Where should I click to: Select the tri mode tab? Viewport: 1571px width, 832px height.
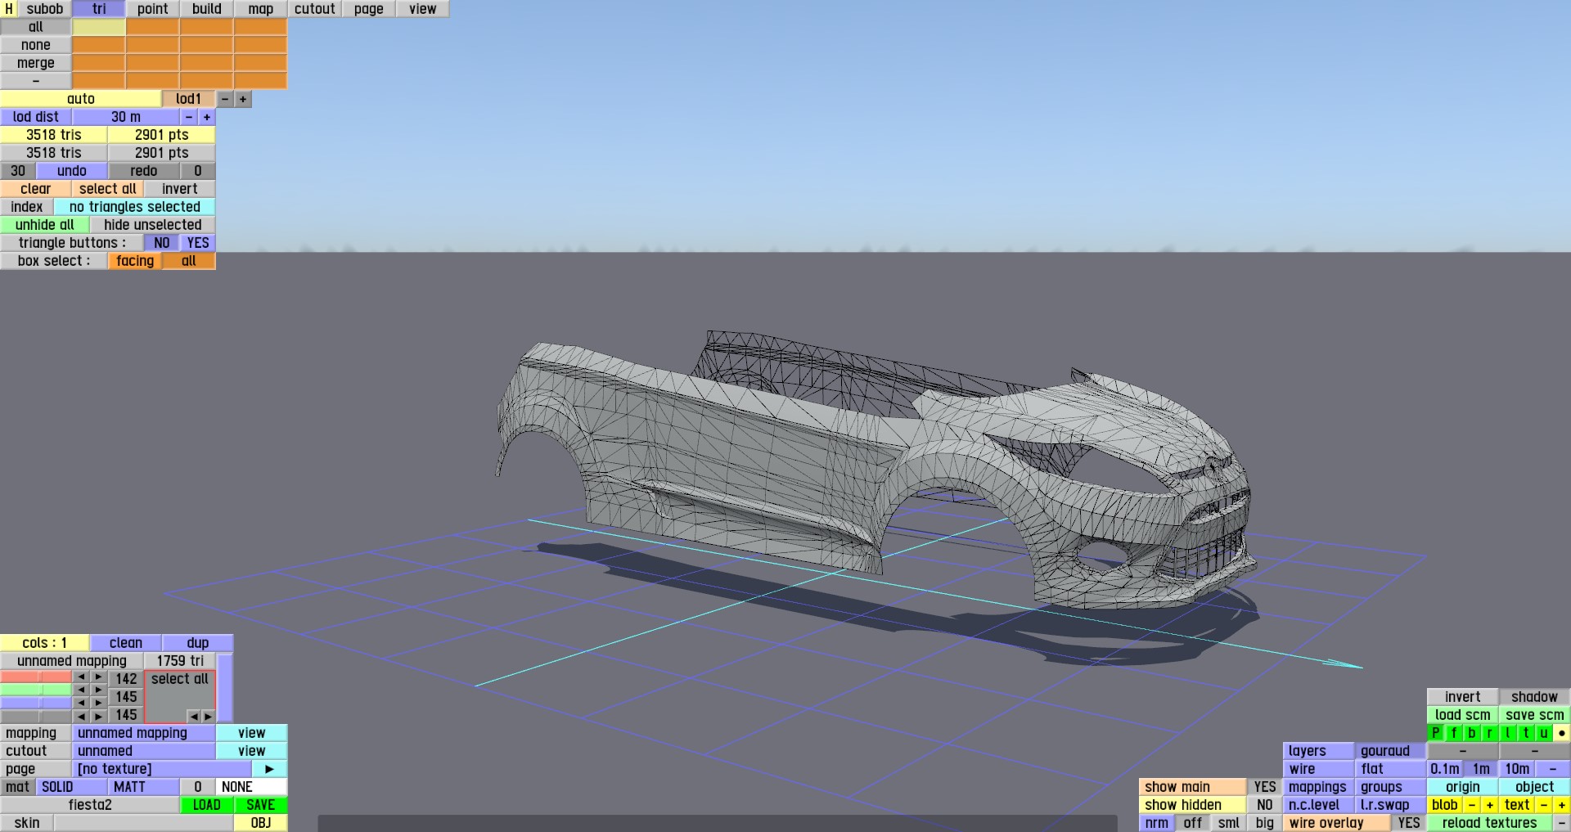tap(99, 9)
